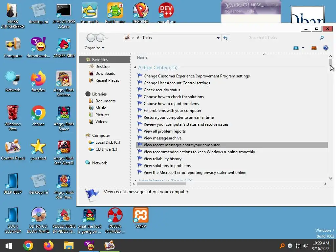Select the Computer desktop icon
This screenshot has height=252, width=336.
[13, 47]
